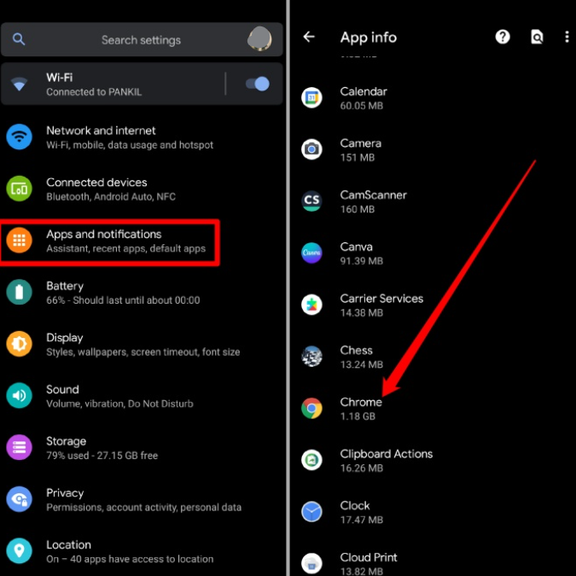This screenshot has height=576, width=576.
Task: Open Clock app name
Action: tap(355, 505)
